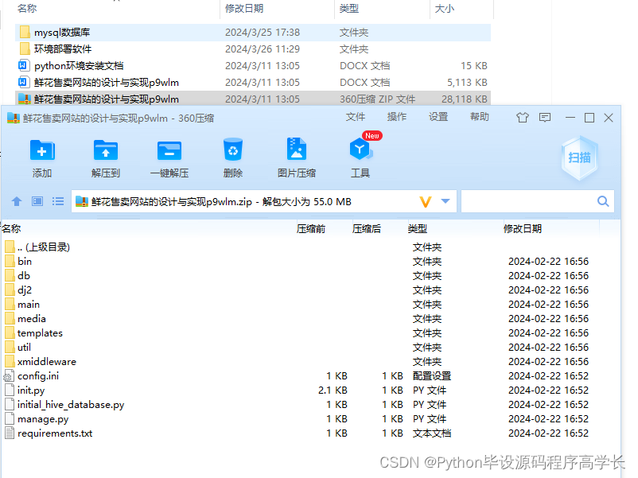The height and width of the screenshot is (478, 638).
Task: Click the 添加 (Add) toolbar icon
Action: [x=42, y=151]
